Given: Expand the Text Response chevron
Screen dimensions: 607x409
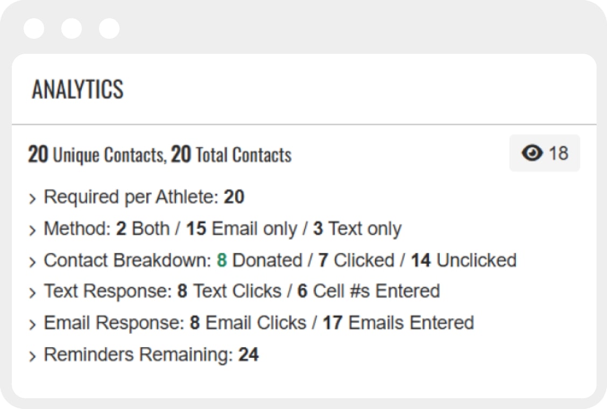Looking at the screenshot, I should point(32,293).
